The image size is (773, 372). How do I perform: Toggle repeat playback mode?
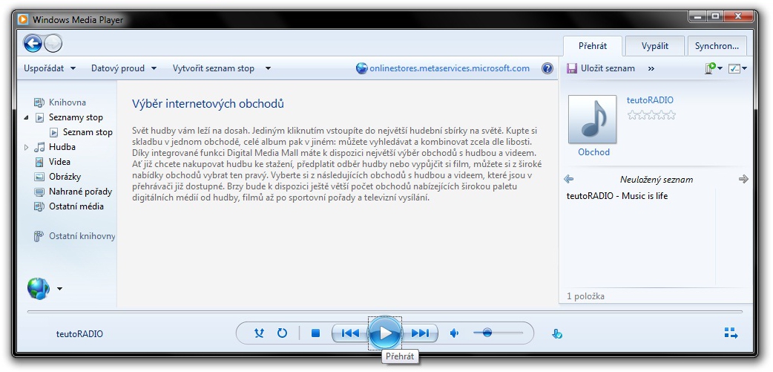(282, 333)
